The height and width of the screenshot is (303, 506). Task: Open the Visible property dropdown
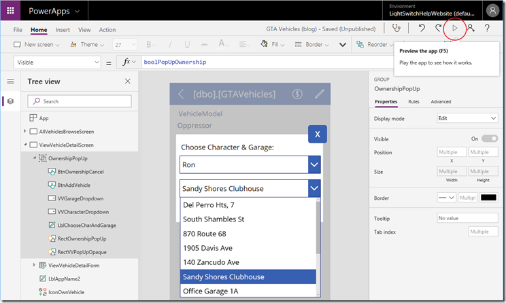(57, 63)
